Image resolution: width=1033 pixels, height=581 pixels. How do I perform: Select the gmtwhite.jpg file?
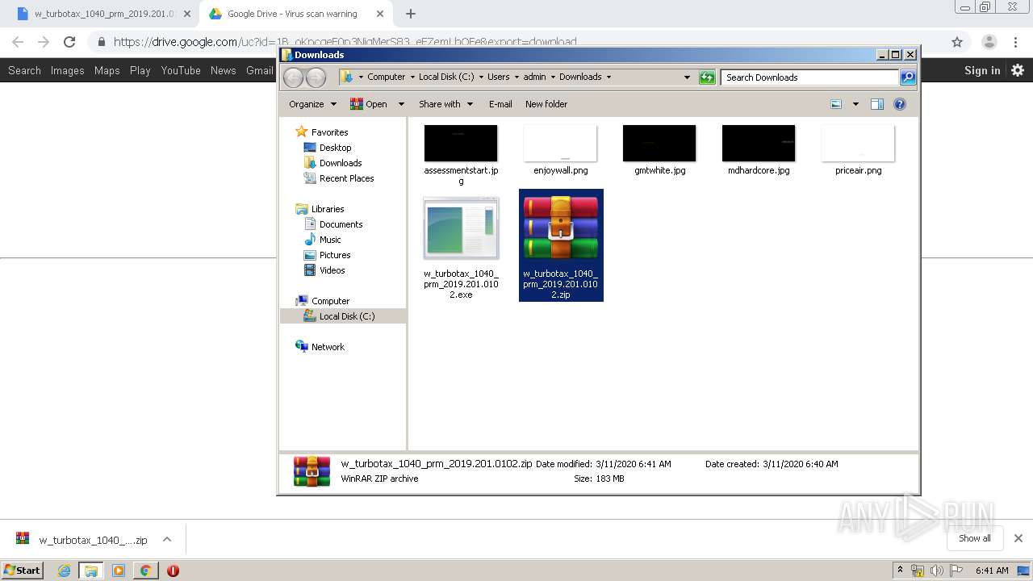tap(659, 150)
